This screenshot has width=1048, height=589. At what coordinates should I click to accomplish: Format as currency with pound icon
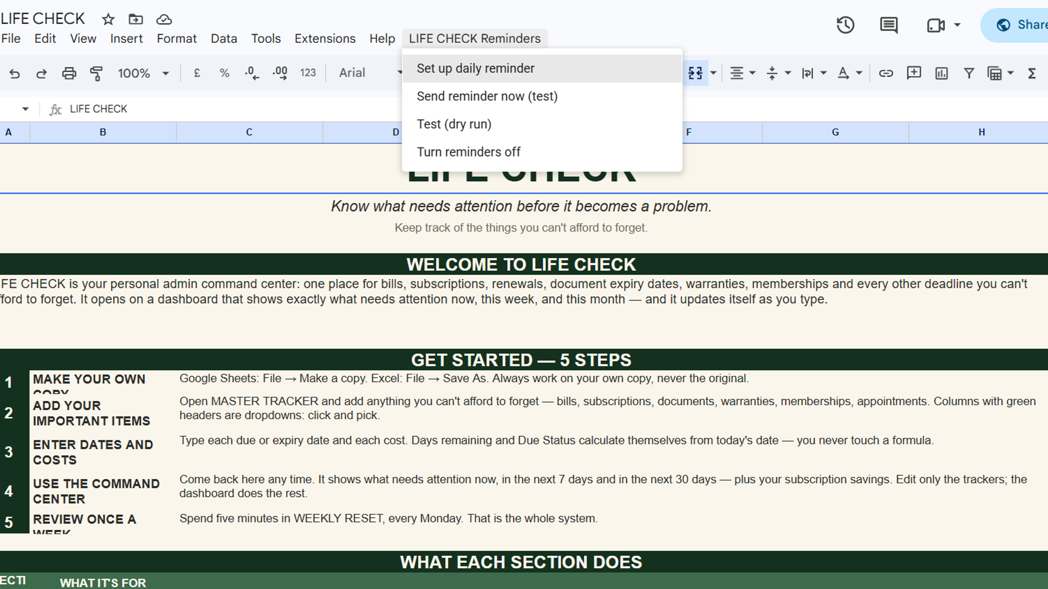(x=197, y=73)
